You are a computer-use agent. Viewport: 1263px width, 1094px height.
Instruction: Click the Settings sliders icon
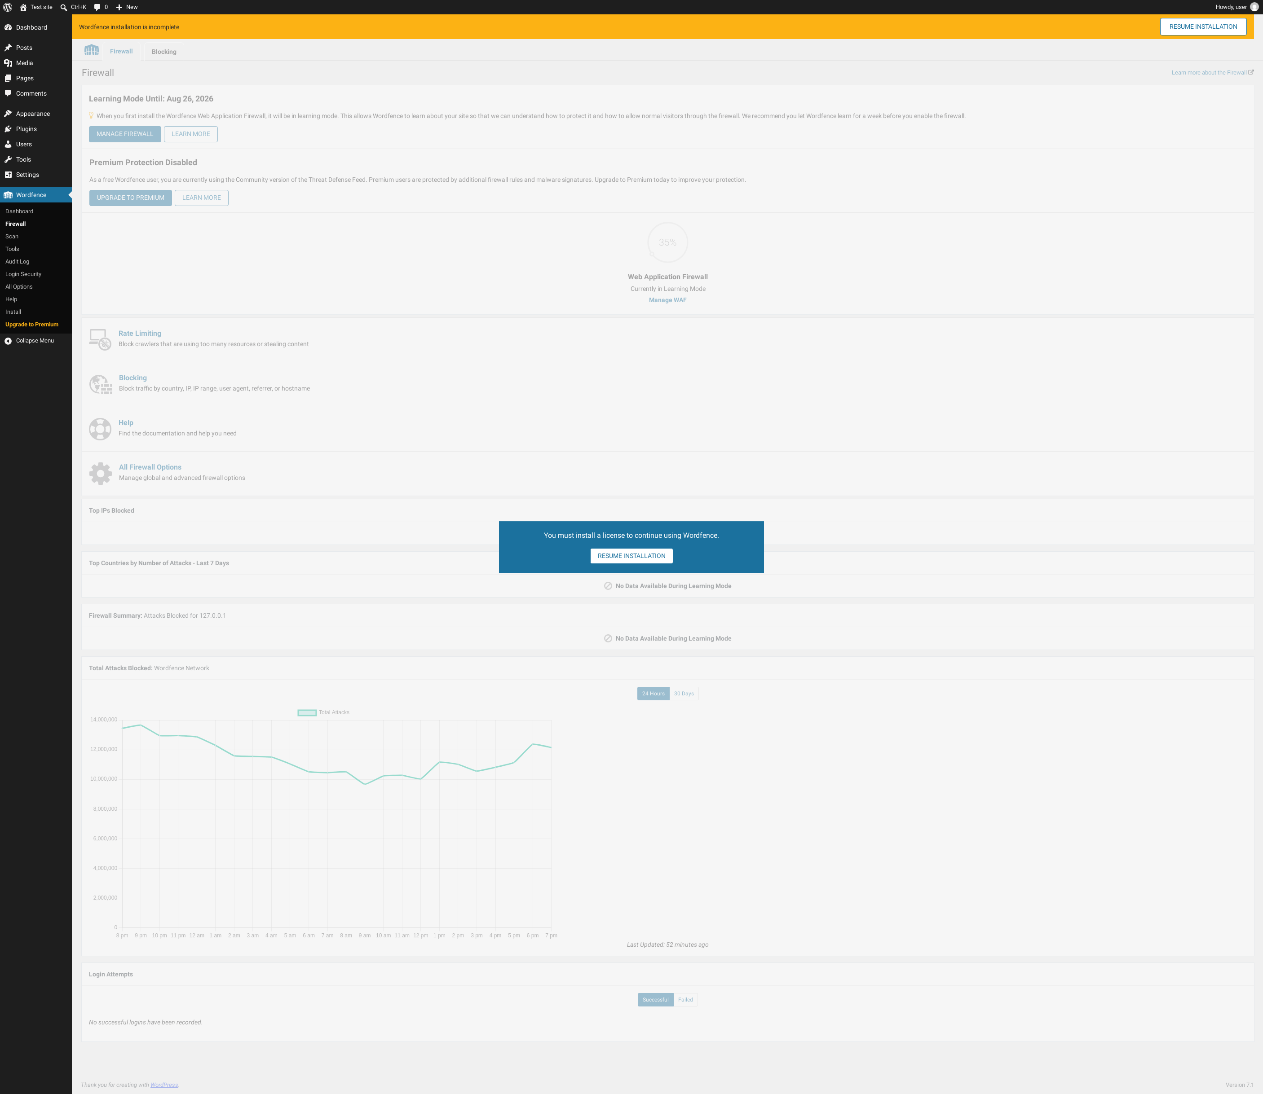(8, 175)
